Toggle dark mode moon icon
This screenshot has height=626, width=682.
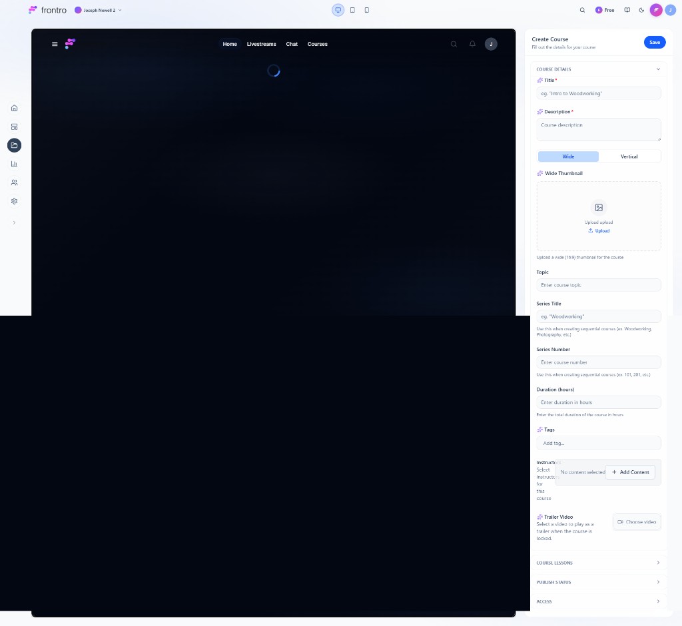pos(641,10)
